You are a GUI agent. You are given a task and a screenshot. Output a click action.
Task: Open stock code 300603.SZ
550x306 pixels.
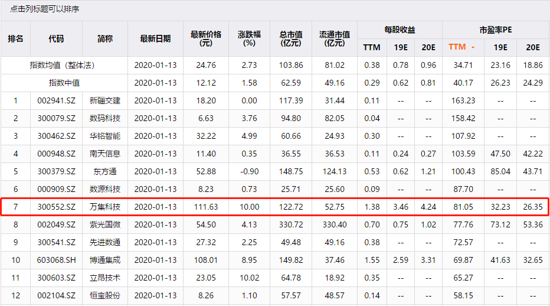56,278
